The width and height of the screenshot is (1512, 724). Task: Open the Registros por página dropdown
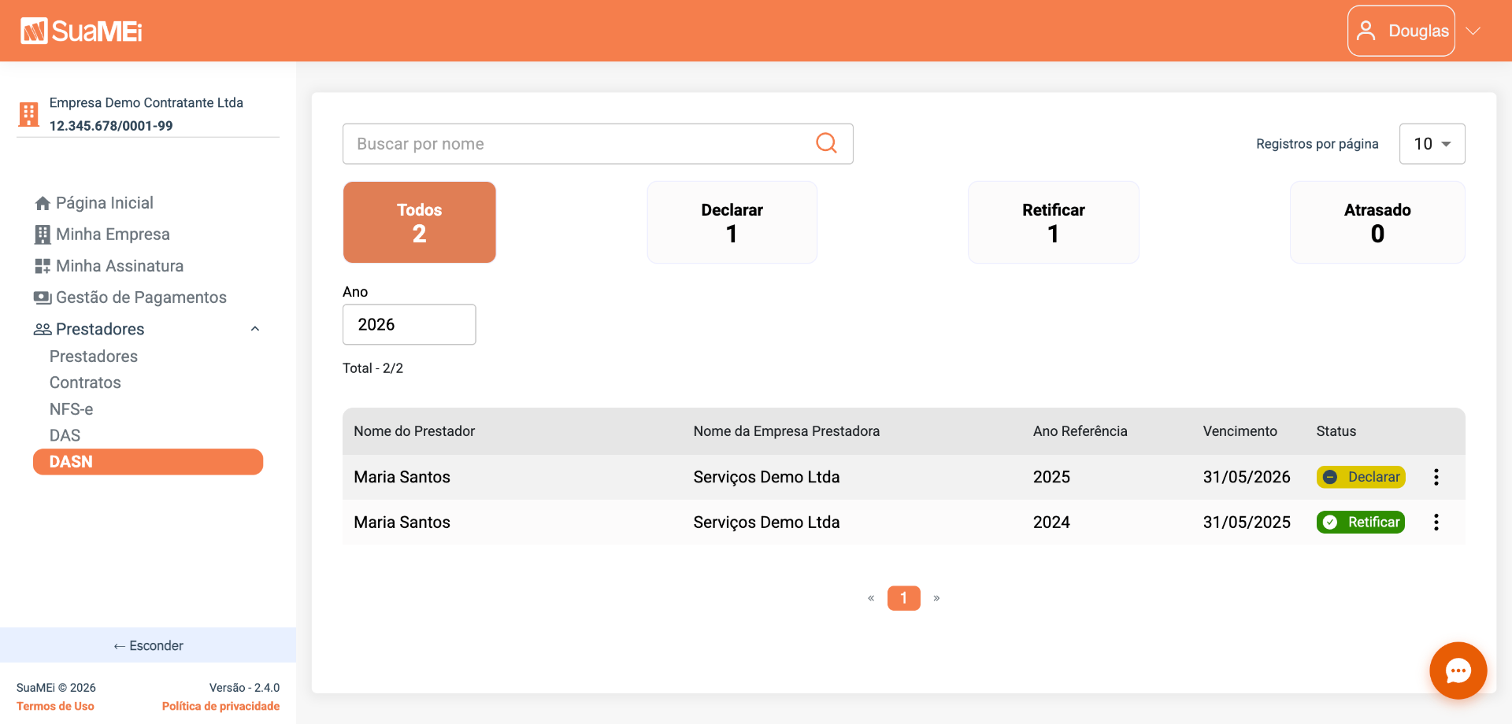[x=1432, y=144]
